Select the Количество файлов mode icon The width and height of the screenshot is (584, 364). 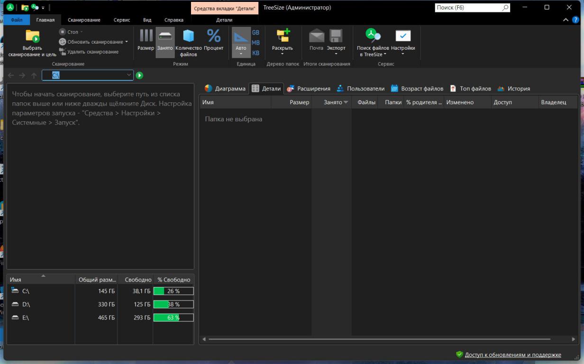coord(189,36)
